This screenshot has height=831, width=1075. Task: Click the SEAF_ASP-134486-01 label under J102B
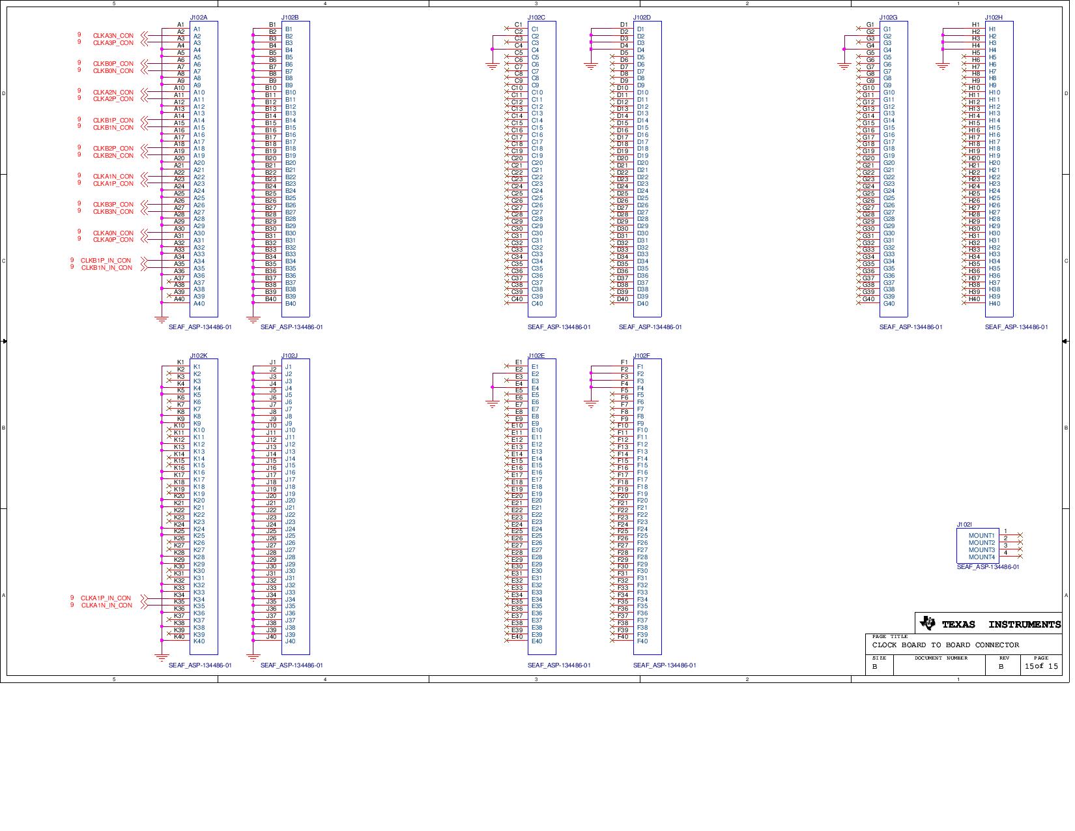293,327
